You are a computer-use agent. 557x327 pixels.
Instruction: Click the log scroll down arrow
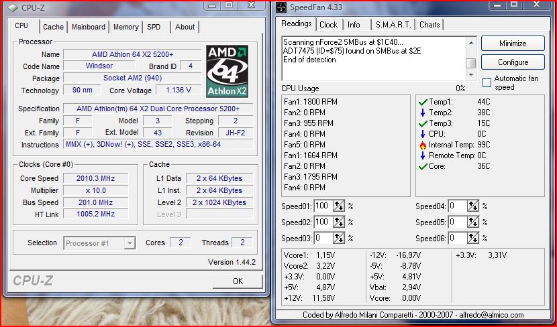coord(471,74)
